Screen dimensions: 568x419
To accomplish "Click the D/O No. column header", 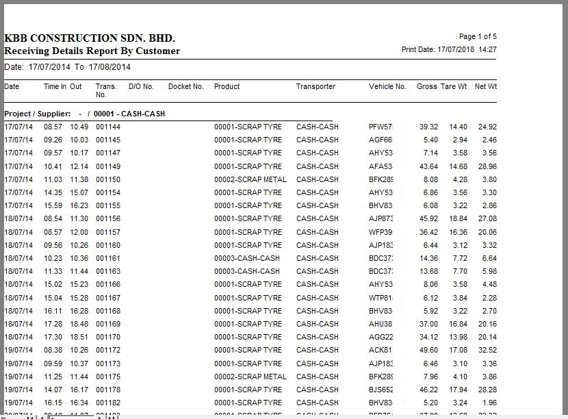I will [x=141, y=86].
